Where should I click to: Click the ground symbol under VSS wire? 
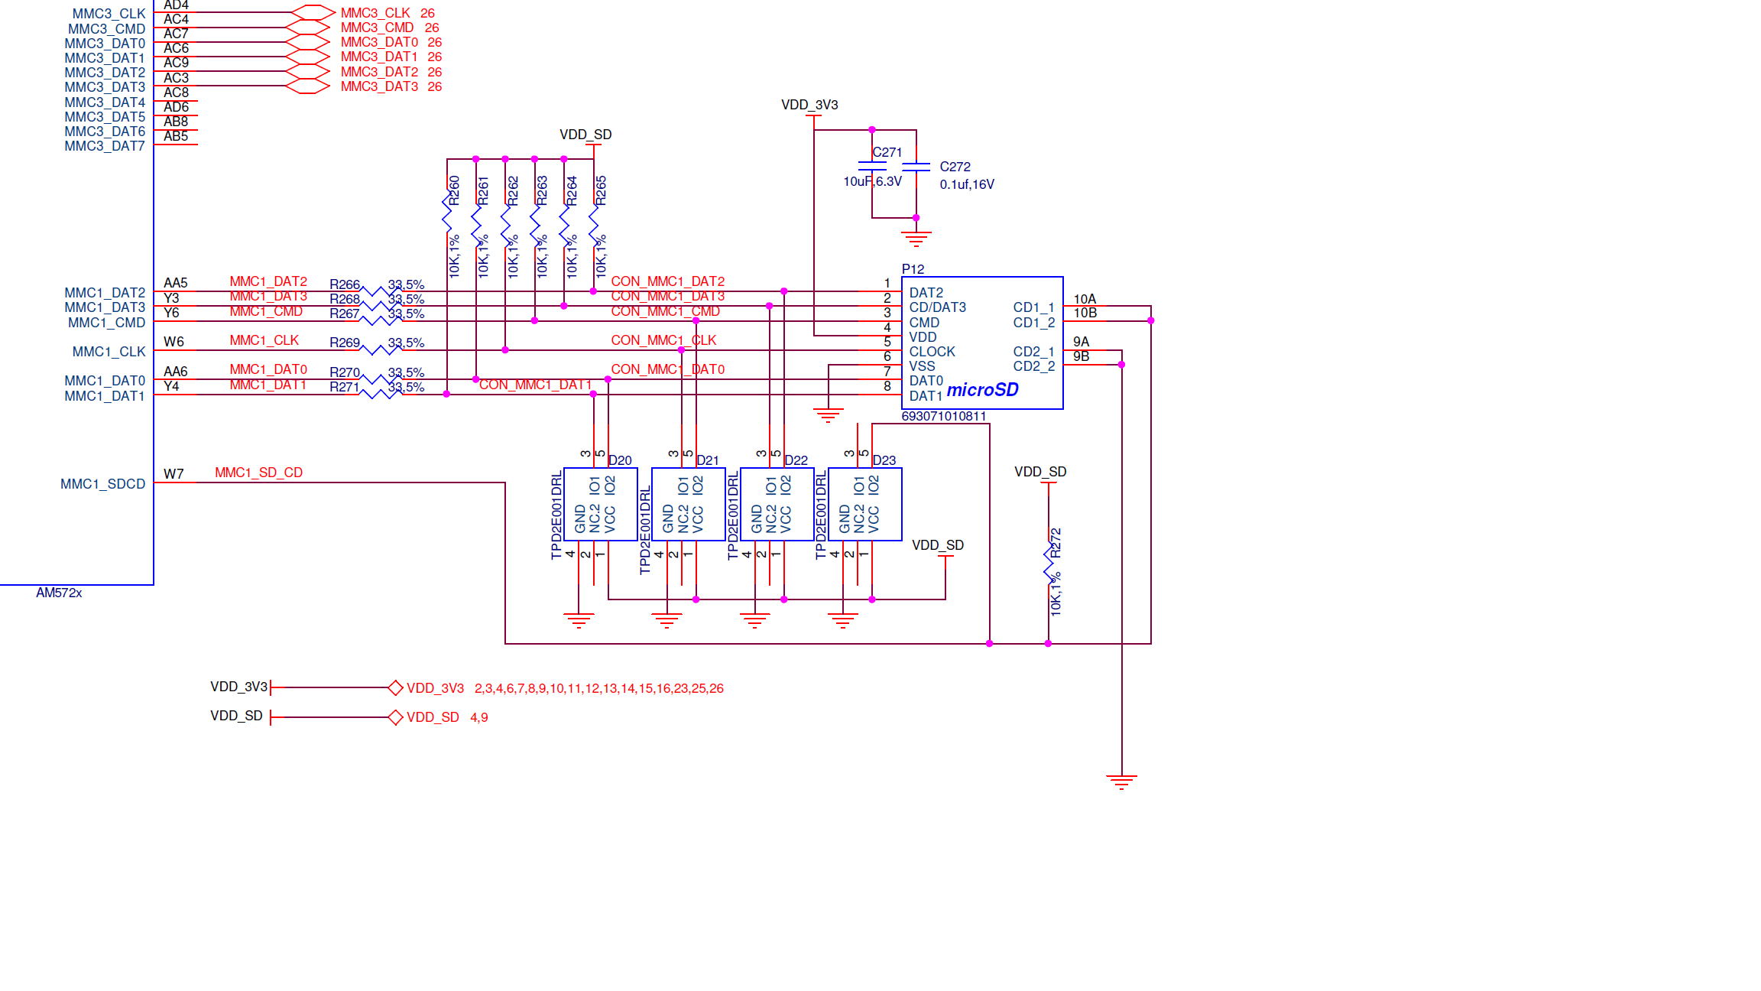pos(828,415)
